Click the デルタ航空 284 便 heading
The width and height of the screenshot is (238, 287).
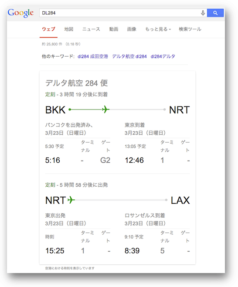tap(76, 83)
